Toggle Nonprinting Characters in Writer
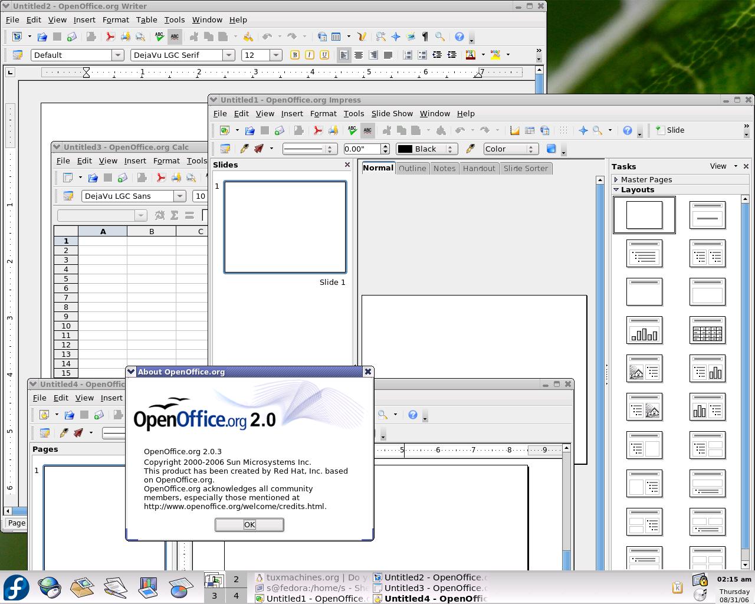The height and width of the screenshot is (604, 755). click(425, 37)
